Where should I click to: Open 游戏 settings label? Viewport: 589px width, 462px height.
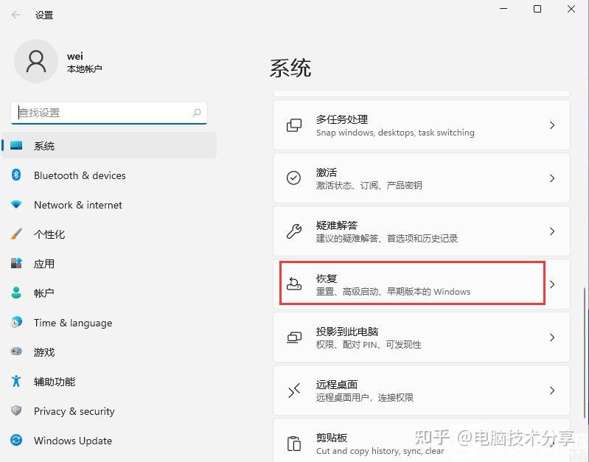pos(44,352)
